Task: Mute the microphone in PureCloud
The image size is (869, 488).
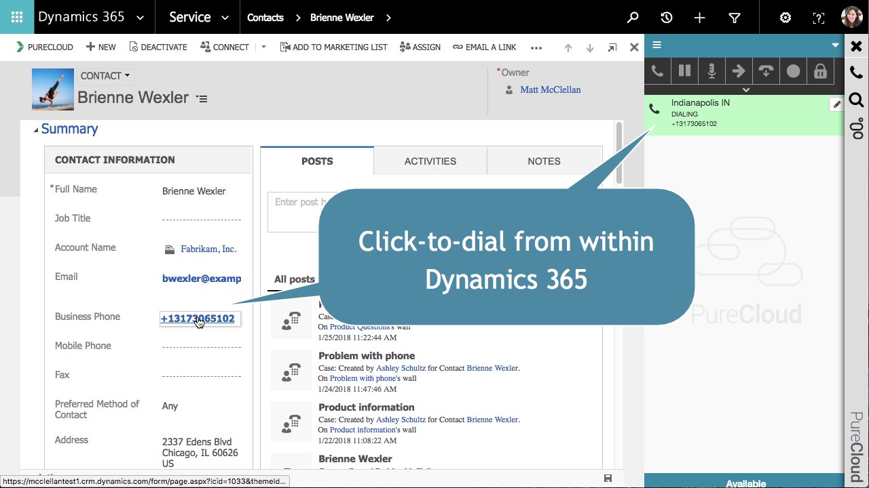Action: point(711,71)
